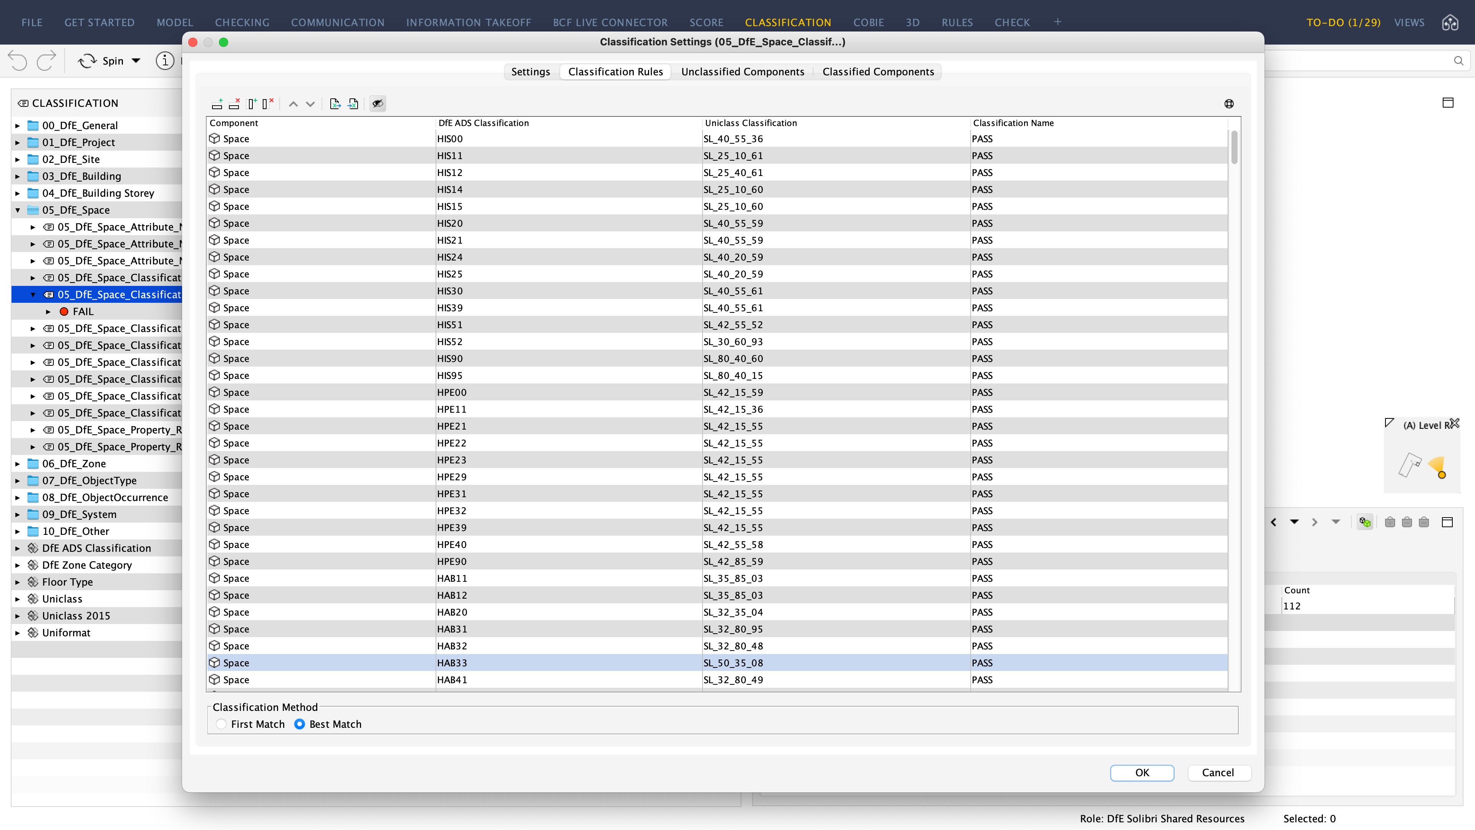This screenshot has width=1475, height=830.
Task: Remove a column from the rules table
Action: [x=268, y=104]
